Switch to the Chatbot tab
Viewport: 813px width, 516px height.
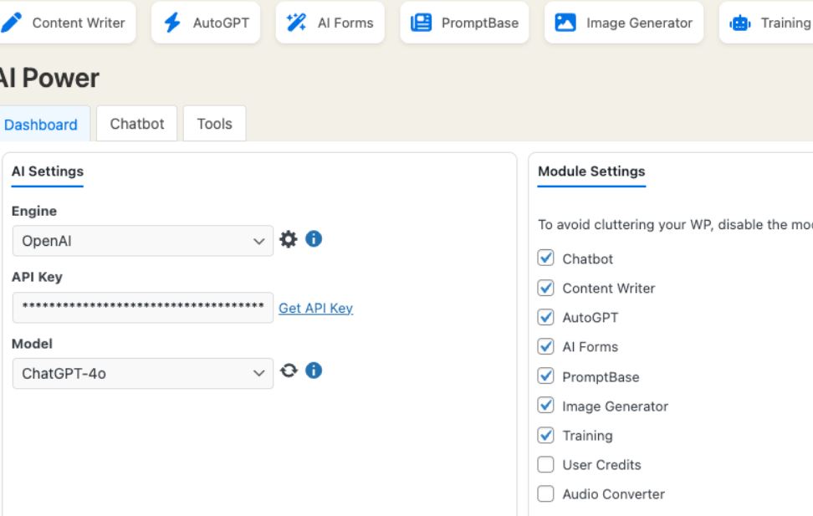[x=137, y=124]
